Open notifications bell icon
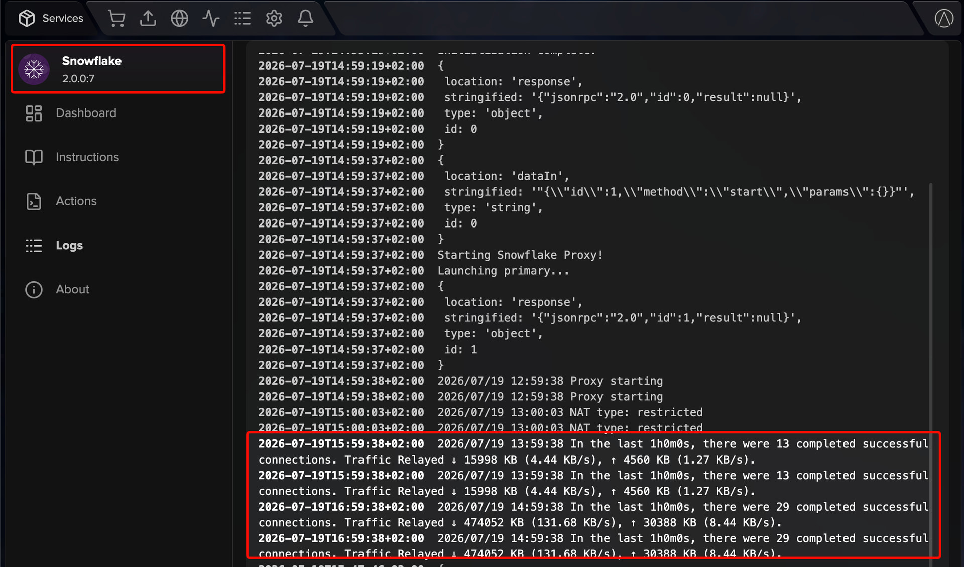 [x=305, y=18]
